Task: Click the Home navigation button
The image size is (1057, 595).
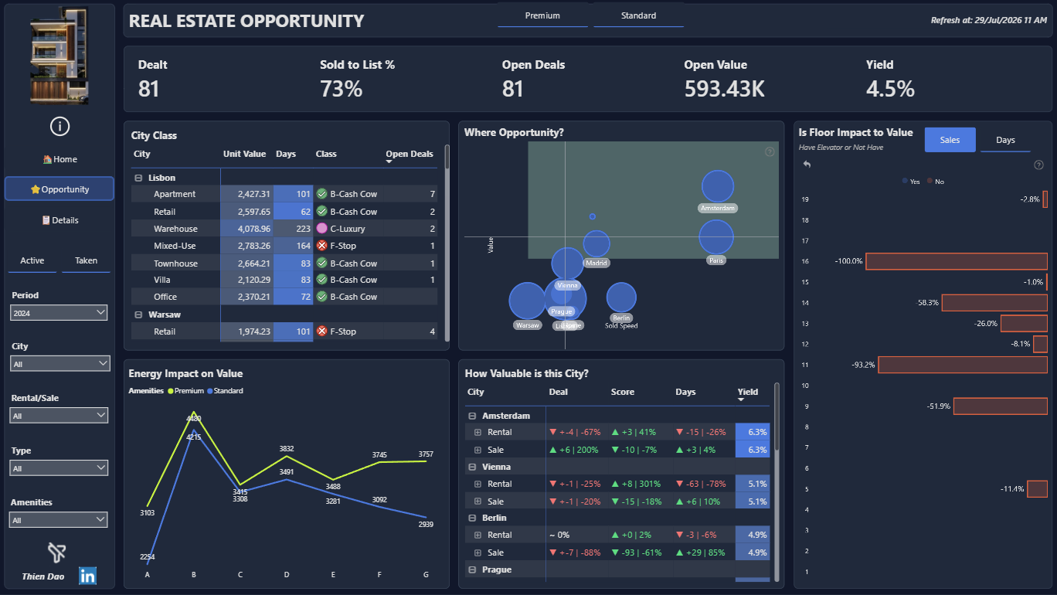Action: pyautogui.click(x=59, y=159)
